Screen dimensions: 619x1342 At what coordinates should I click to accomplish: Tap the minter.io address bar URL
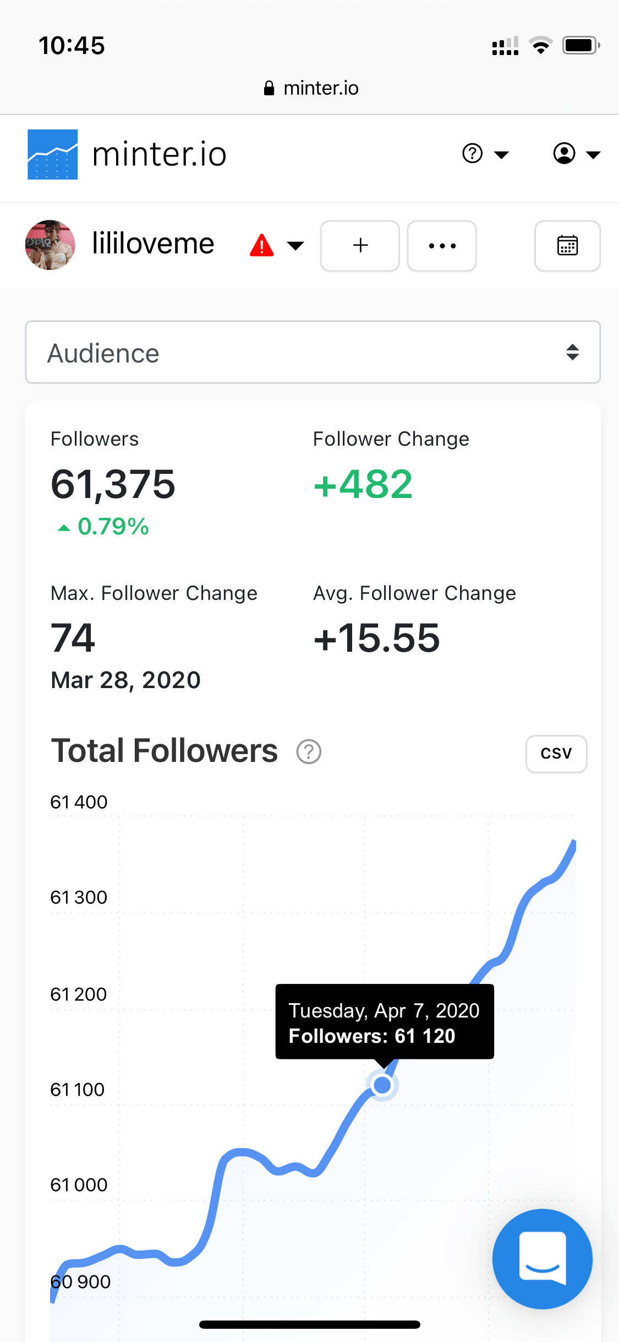pos(321,88)
